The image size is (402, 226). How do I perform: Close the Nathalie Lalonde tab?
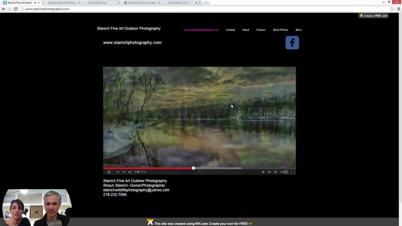(x=79, y=3)
